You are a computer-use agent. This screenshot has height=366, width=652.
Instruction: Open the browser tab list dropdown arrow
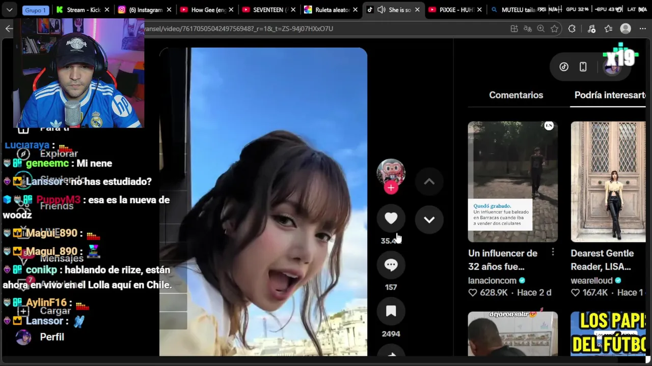[9, 10]
